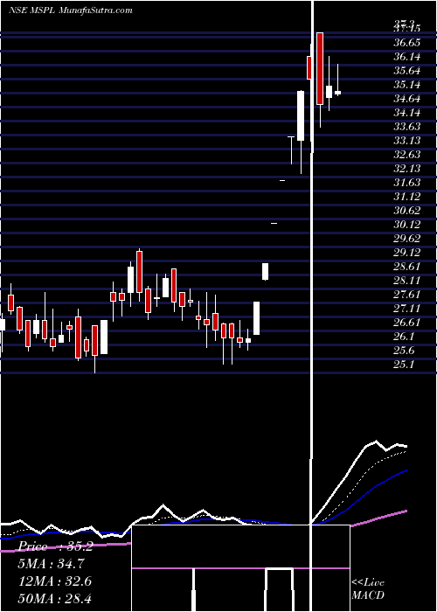This screenshot has width=437, height=612.
Task: Click the 29.12 price axis label
Action: [x=407, y=253]
